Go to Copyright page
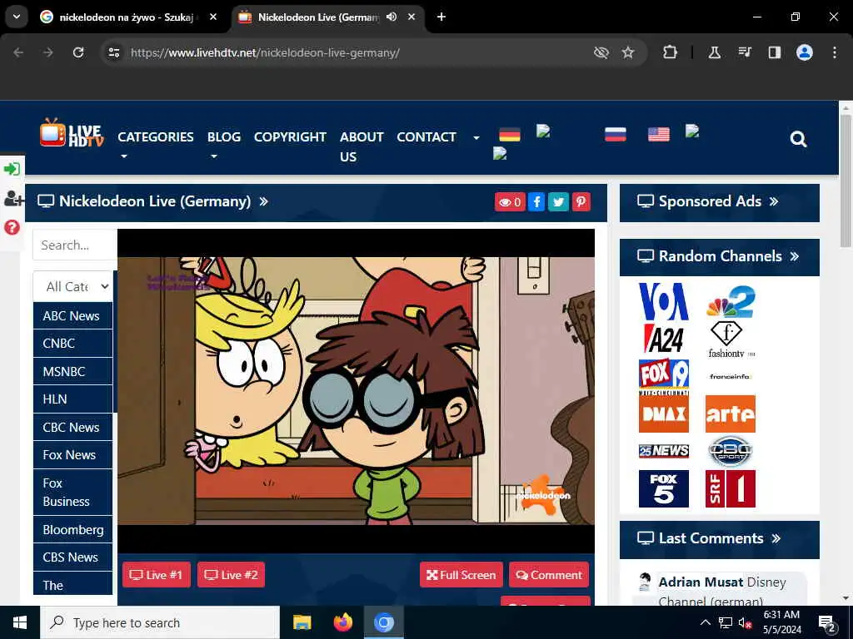This screenshot has height=639, width=853. (x=290, y=137)
